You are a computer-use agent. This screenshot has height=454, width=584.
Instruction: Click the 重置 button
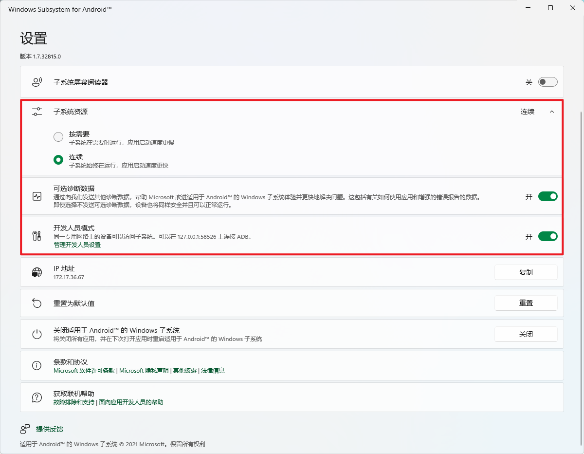point(526,303)
